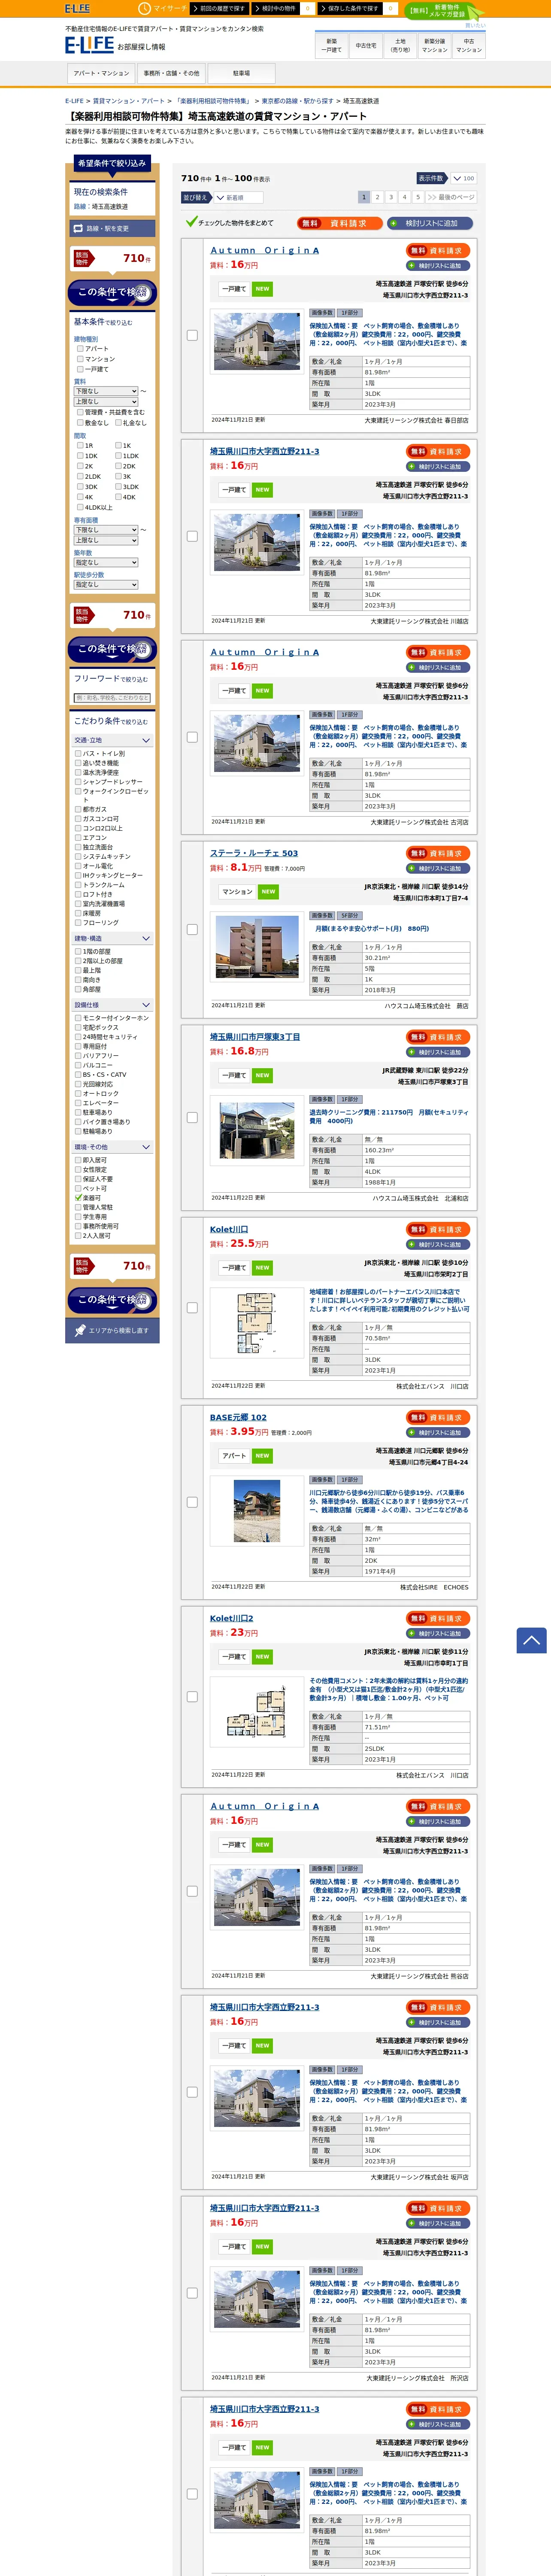Open 埼玉県川口市戸塚東3丁目 listing link
The image size is (551, 2576).
[255, 1037]
